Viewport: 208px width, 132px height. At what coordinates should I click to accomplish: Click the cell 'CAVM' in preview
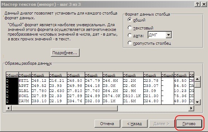pyautogui.click(x=24, y=101)
